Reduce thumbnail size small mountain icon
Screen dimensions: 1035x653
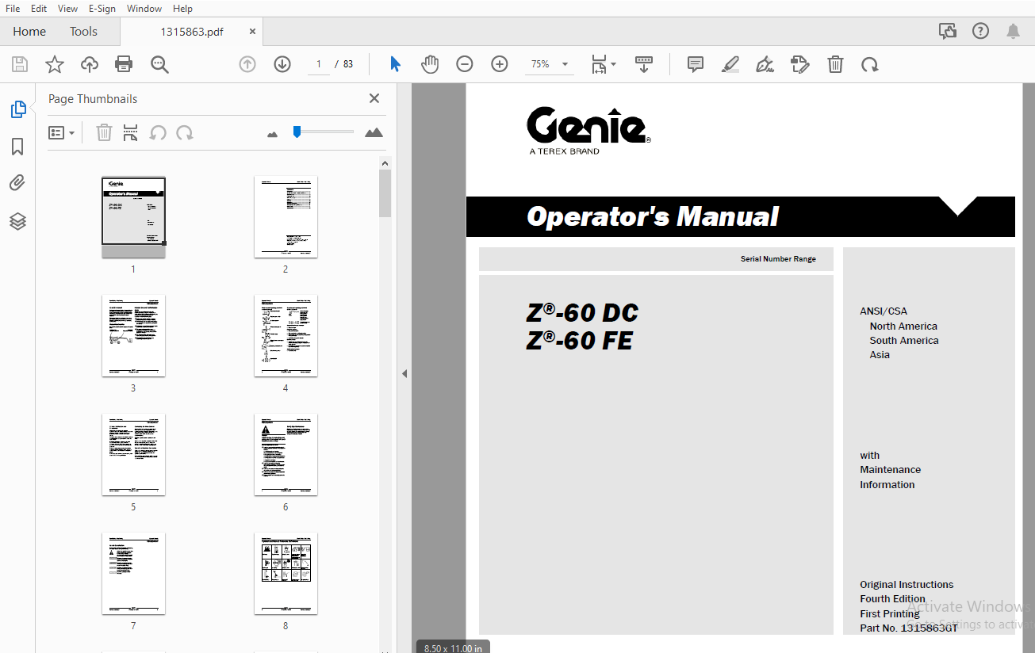coord(273,134)
